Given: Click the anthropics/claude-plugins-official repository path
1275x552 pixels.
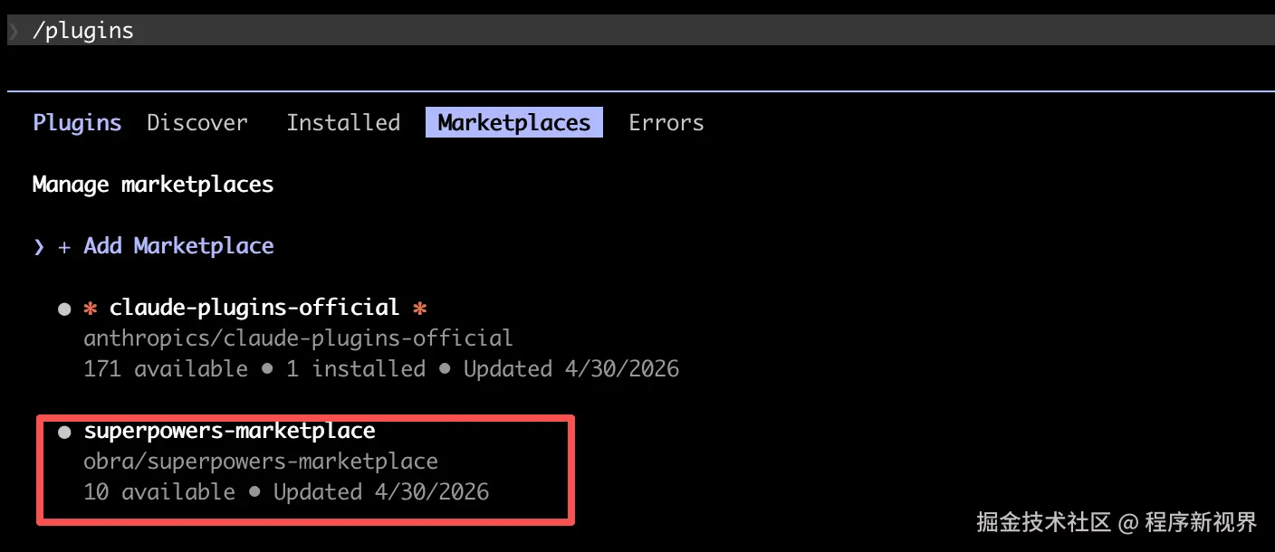Looking at the screenshot, I should tap(298, 338).
